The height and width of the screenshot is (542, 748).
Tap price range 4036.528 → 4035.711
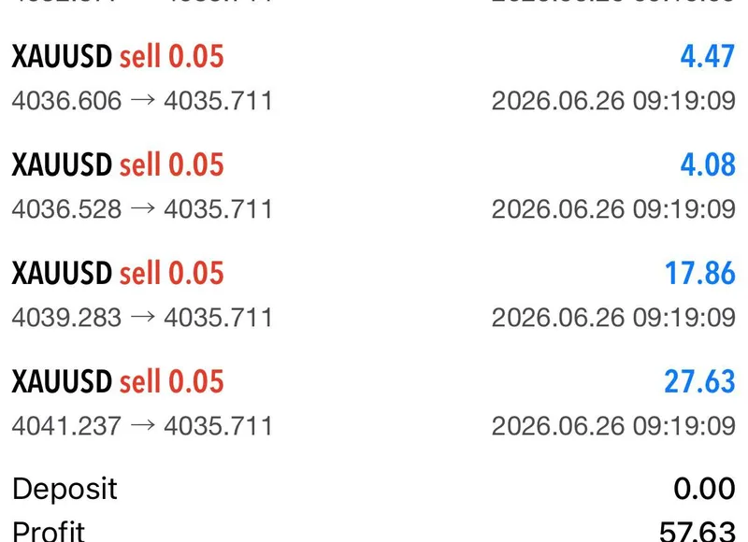click(142, 208)
